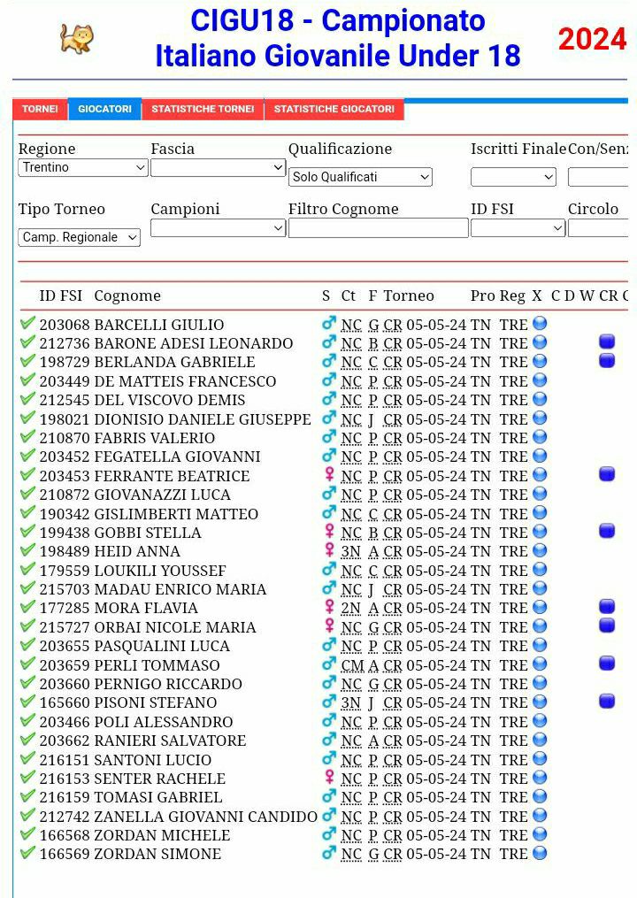This screenshot has width=637, height=898.
Task: Click the female symbol for FERRANTE BEATRICE
Action: tap(329, 475)
